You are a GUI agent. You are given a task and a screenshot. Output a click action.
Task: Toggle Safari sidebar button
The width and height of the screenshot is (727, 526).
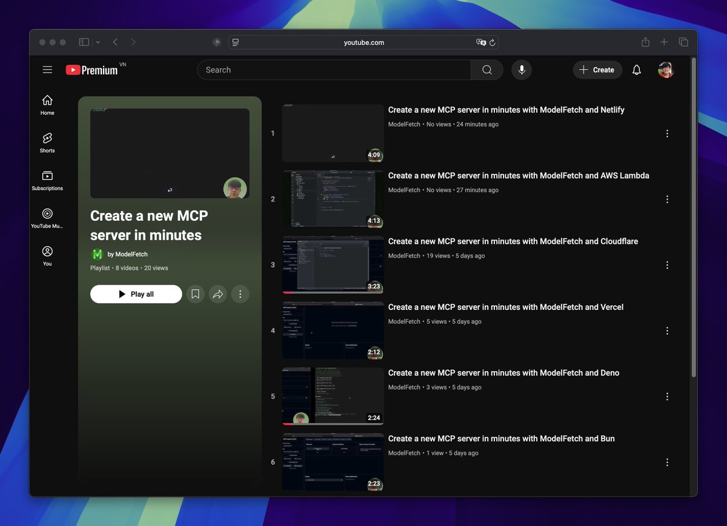click(84, 42)
